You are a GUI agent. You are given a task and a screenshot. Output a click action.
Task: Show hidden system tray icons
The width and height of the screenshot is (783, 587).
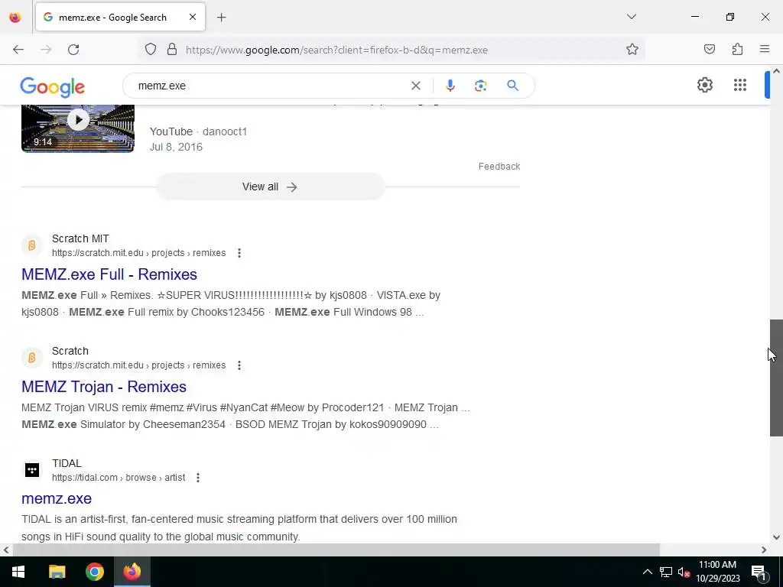647,572
